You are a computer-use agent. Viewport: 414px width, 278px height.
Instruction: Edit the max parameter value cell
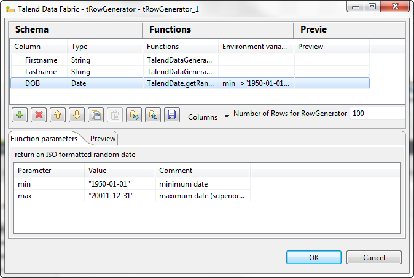[x=120, y=196]
